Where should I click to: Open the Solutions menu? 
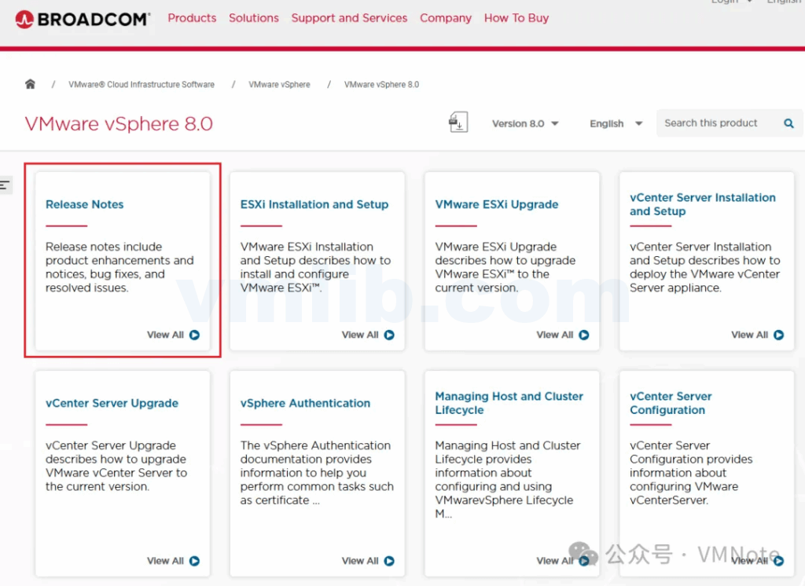tap(253, 18)
